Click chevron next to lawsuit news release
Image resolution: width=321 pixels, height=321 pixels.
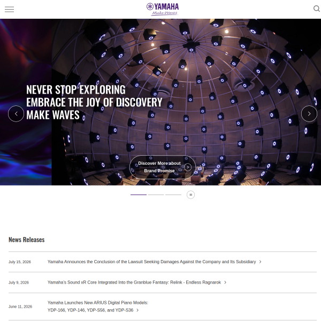[260, 262]
